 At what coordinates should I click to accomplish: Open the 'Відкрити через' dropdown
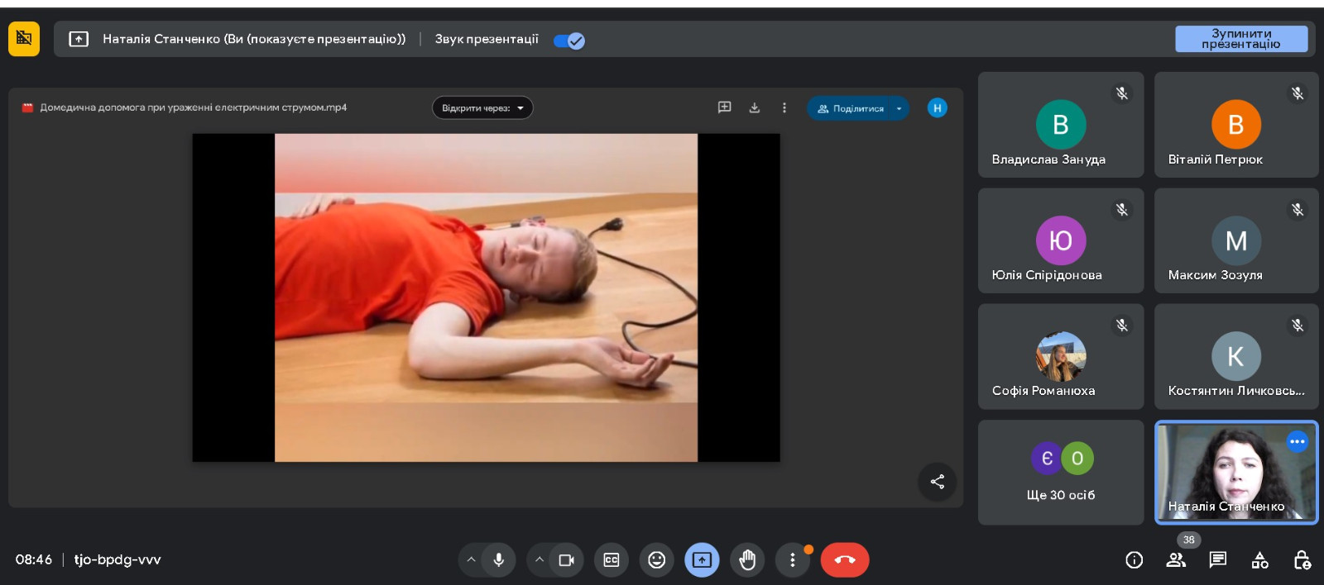pos(482,108)
